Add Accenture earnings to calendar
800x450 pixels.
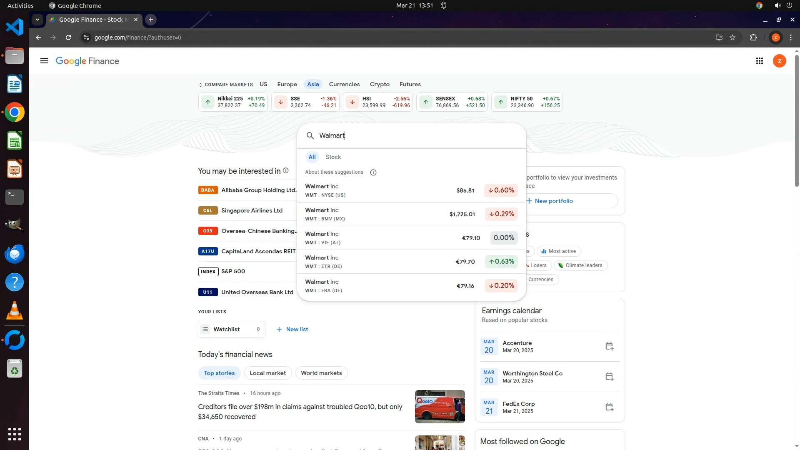tap(609, 346)
